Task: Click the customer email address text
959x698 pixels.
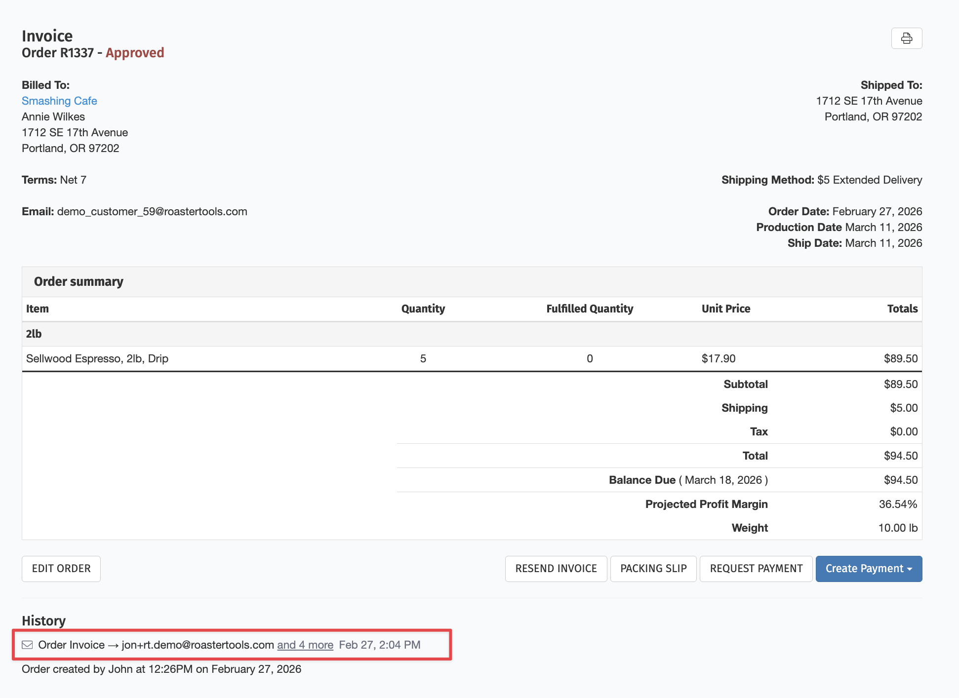Action: point(152,211)
